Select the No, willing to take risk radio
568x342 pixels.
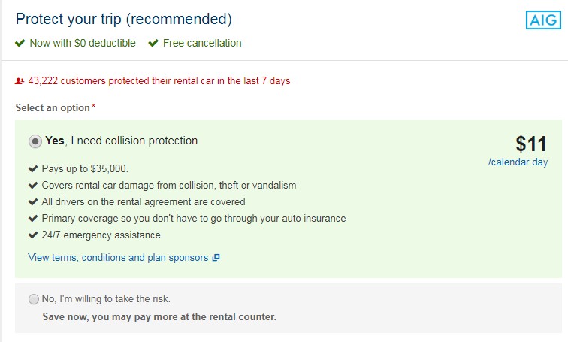click(x=34, y=299)
